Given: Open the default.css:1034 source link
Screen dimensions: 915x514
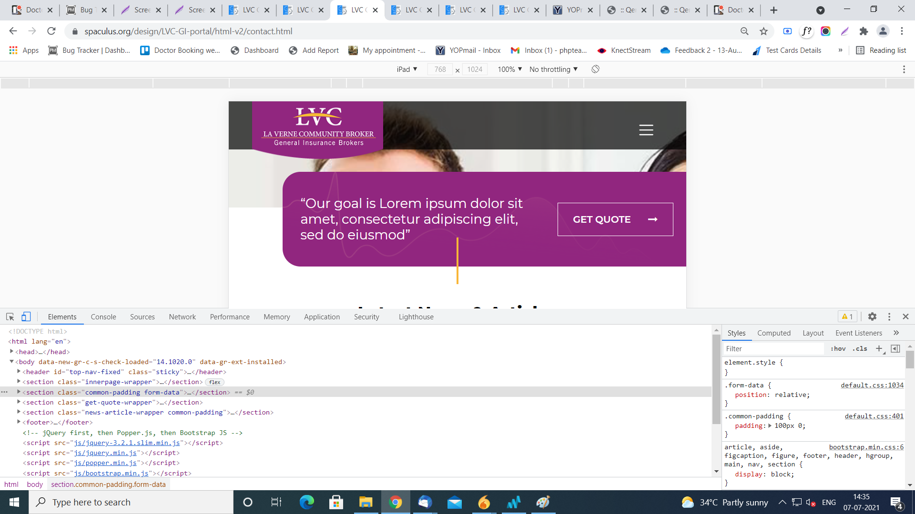Looking at the screenshot, I should pos(872,385).
